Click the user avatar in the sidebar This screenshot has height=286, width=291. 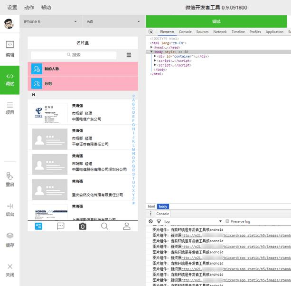pos(9,24)
